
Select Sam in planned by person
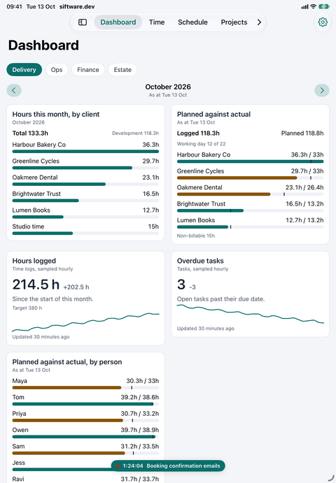coord(18,446)
